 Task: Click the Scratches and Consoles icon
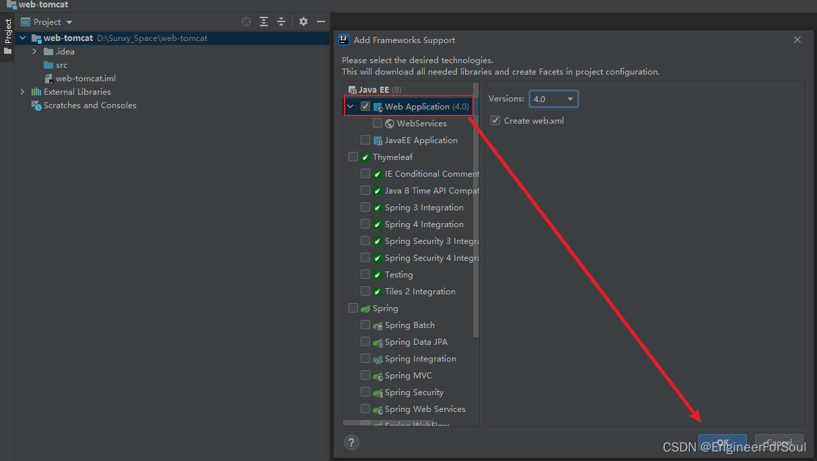[36, 106]
